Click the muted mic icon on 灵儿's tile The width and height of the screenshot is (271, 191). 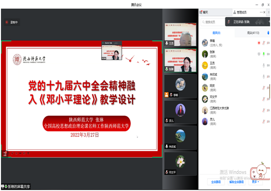click(x=167, y=121)
